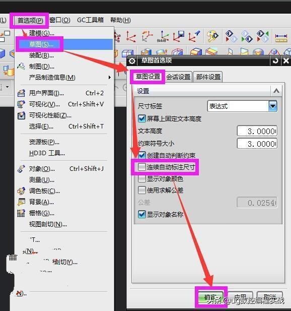Click the 应用 button
This screenshot has width=291, height=311.
point(240,297)
